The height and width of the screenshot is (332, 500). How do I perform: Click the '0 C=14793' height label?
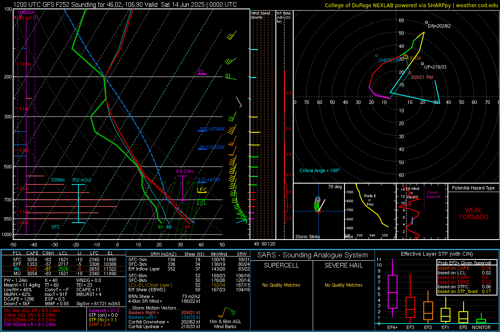(x=209, y=180)
